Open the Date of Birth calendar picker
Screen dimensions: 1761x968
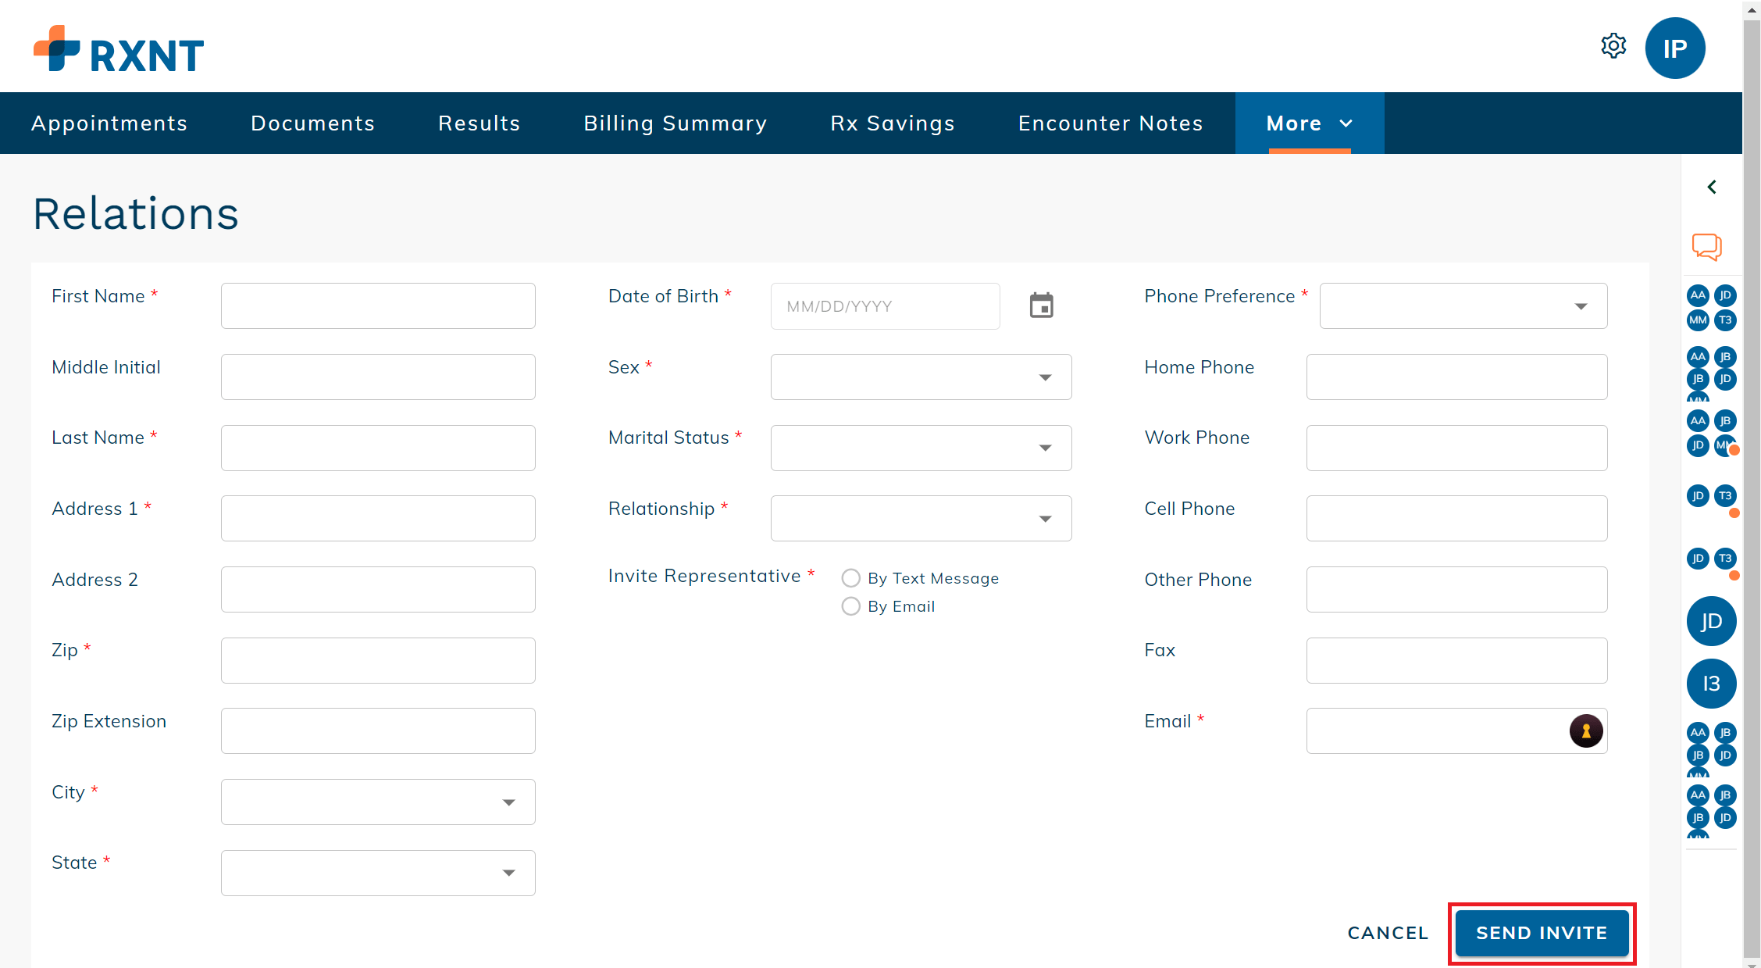click(x=1041, y=305)
